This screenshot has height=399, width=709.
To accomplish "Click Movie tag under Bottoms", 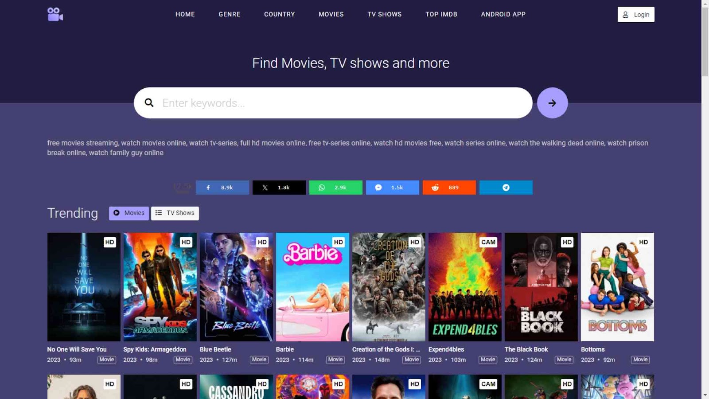I will 640,360.
